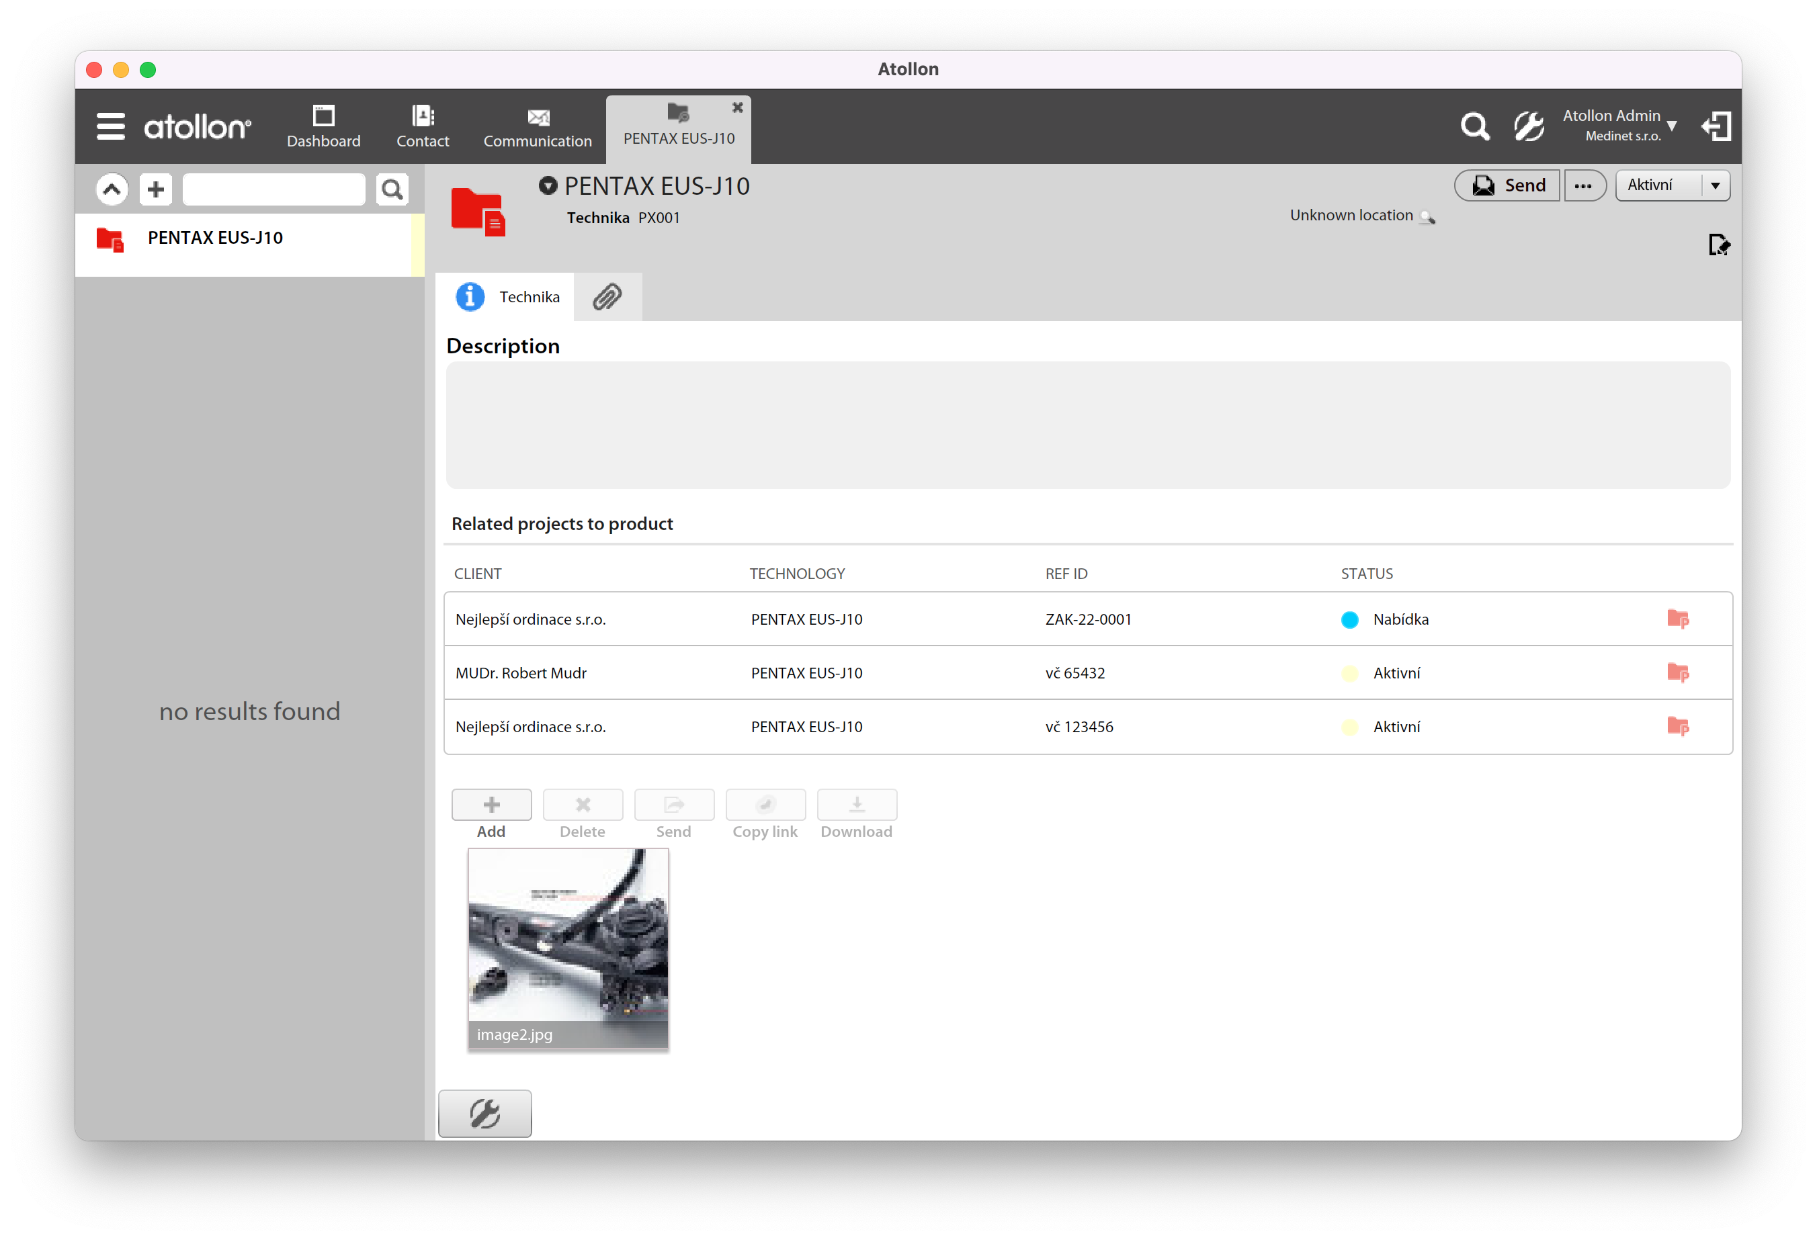Expand the Aktivní status dropdown

[x=1715, y=186]
